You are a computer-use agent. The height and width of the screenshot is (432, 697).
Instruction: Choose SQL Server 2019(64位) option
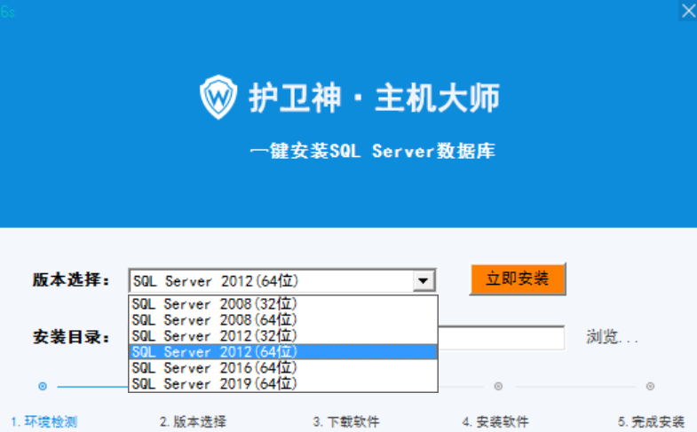point(283,383)
